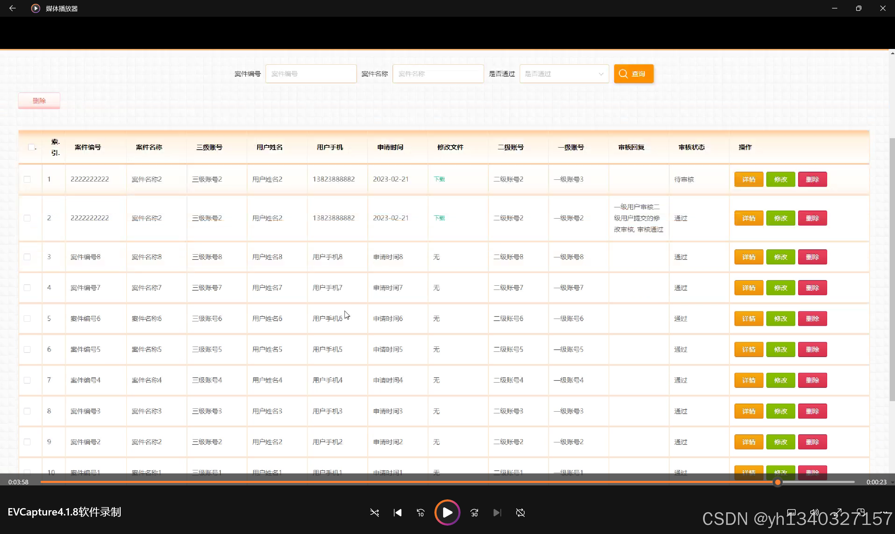Click the video progress bar track
The width and height of the screenshot is (895, 534).
pos(447,482)
